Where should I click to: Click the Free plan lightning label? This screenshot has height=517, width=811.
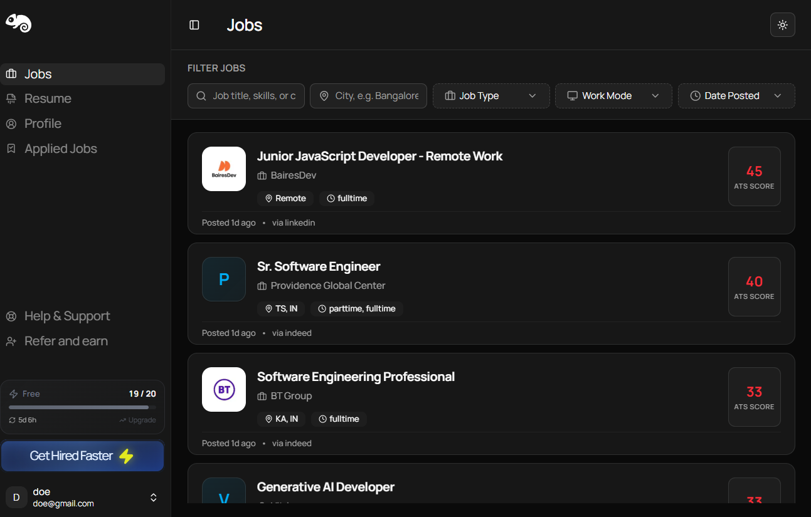coord(24,394)
